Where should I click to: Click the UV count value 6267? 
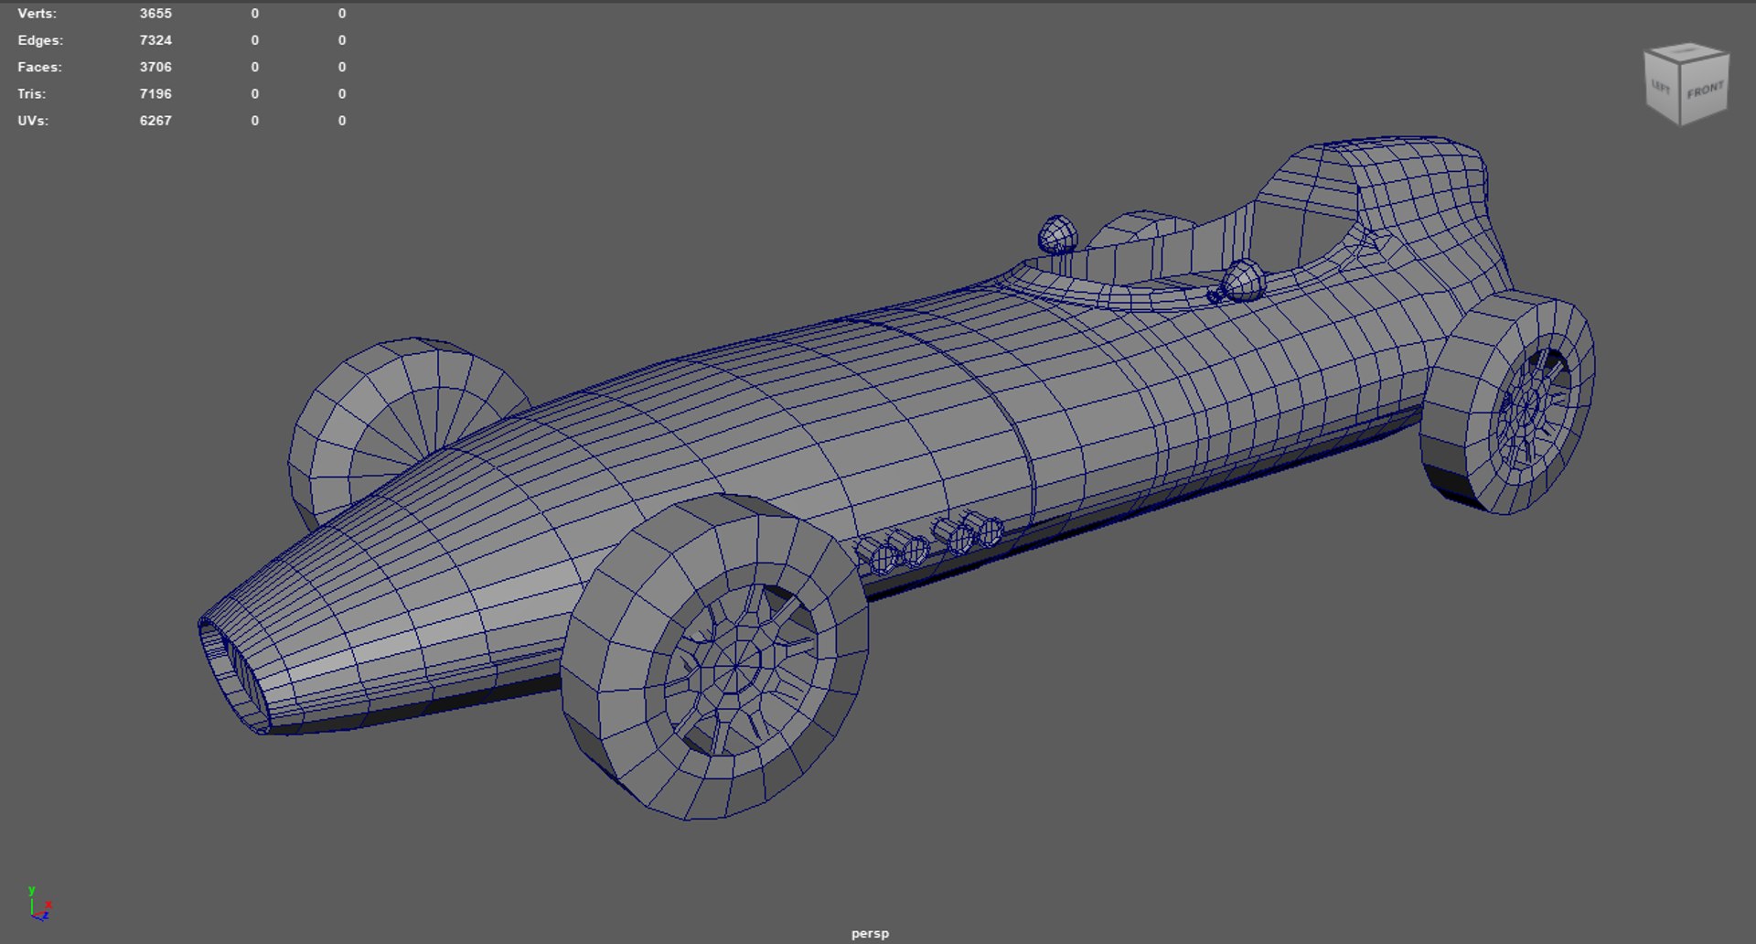click(x=155, y=120)
